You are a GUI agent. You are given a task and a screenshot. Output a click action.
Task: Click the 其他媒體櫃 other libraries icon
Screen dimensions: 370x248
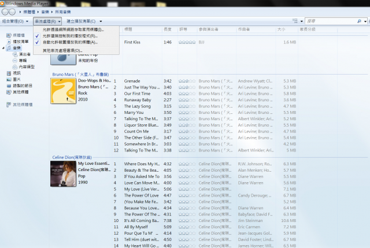pos(9,105)
